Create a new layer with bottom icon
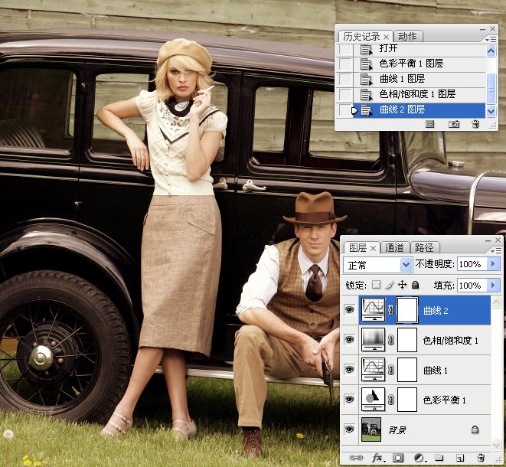Viewport: 506px width, 467px height. (460, 458)
